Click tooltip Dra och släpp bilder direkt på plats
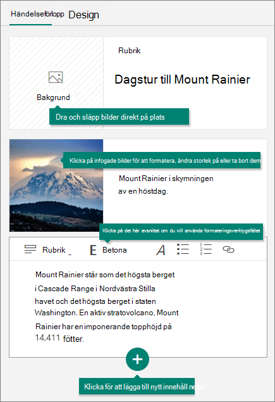 click(119, 116)
